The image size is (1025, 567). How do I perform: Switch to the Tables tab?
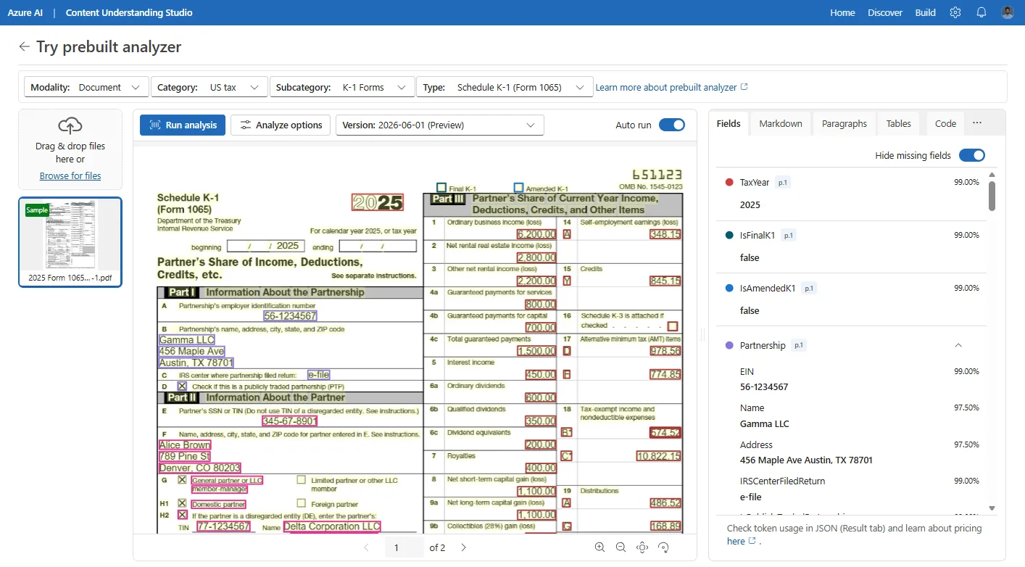[x=899, y=123]
